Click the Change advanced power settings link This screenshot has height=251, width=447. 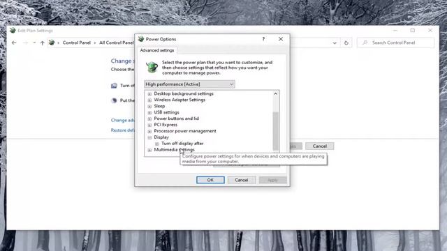coord(123,120)
